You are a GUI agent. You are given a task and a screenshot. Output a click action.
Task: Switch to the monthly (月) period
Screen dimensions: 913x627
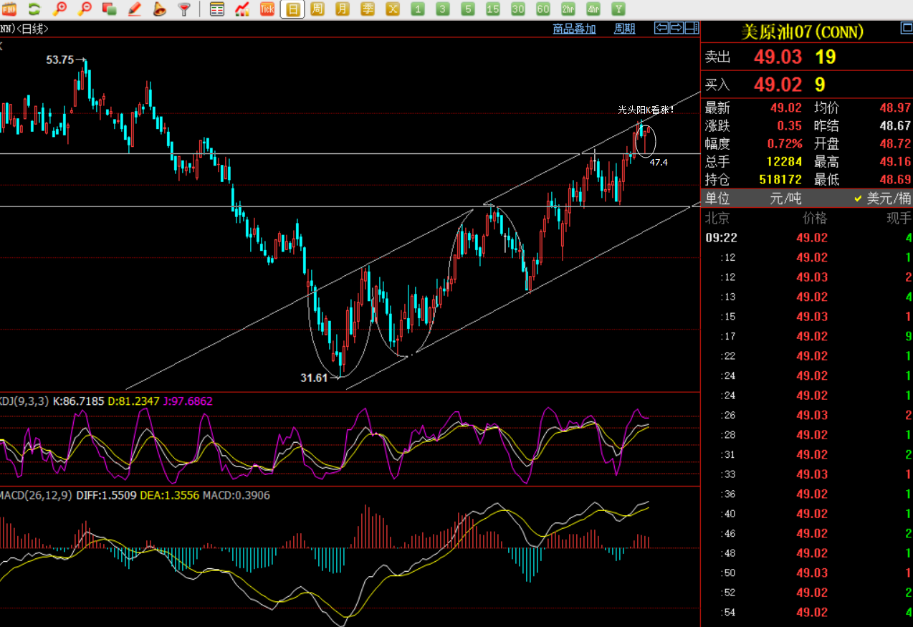pyautogui.click(x=343, y=9)
